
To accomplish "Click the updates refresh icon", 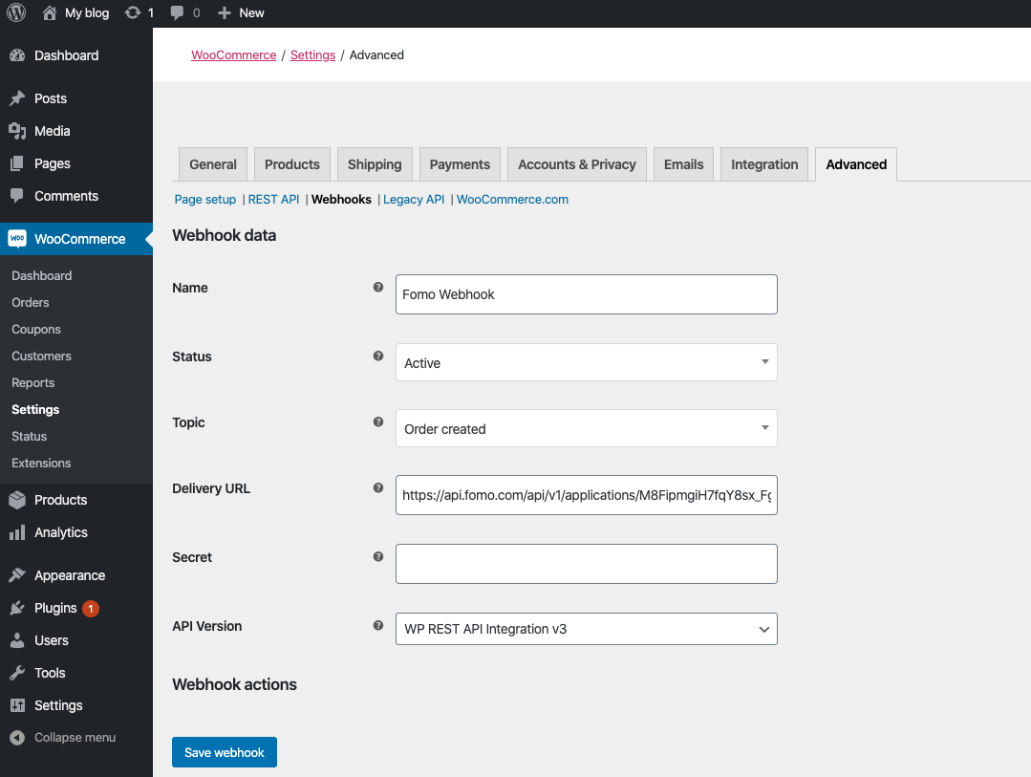I will point(133,12).
